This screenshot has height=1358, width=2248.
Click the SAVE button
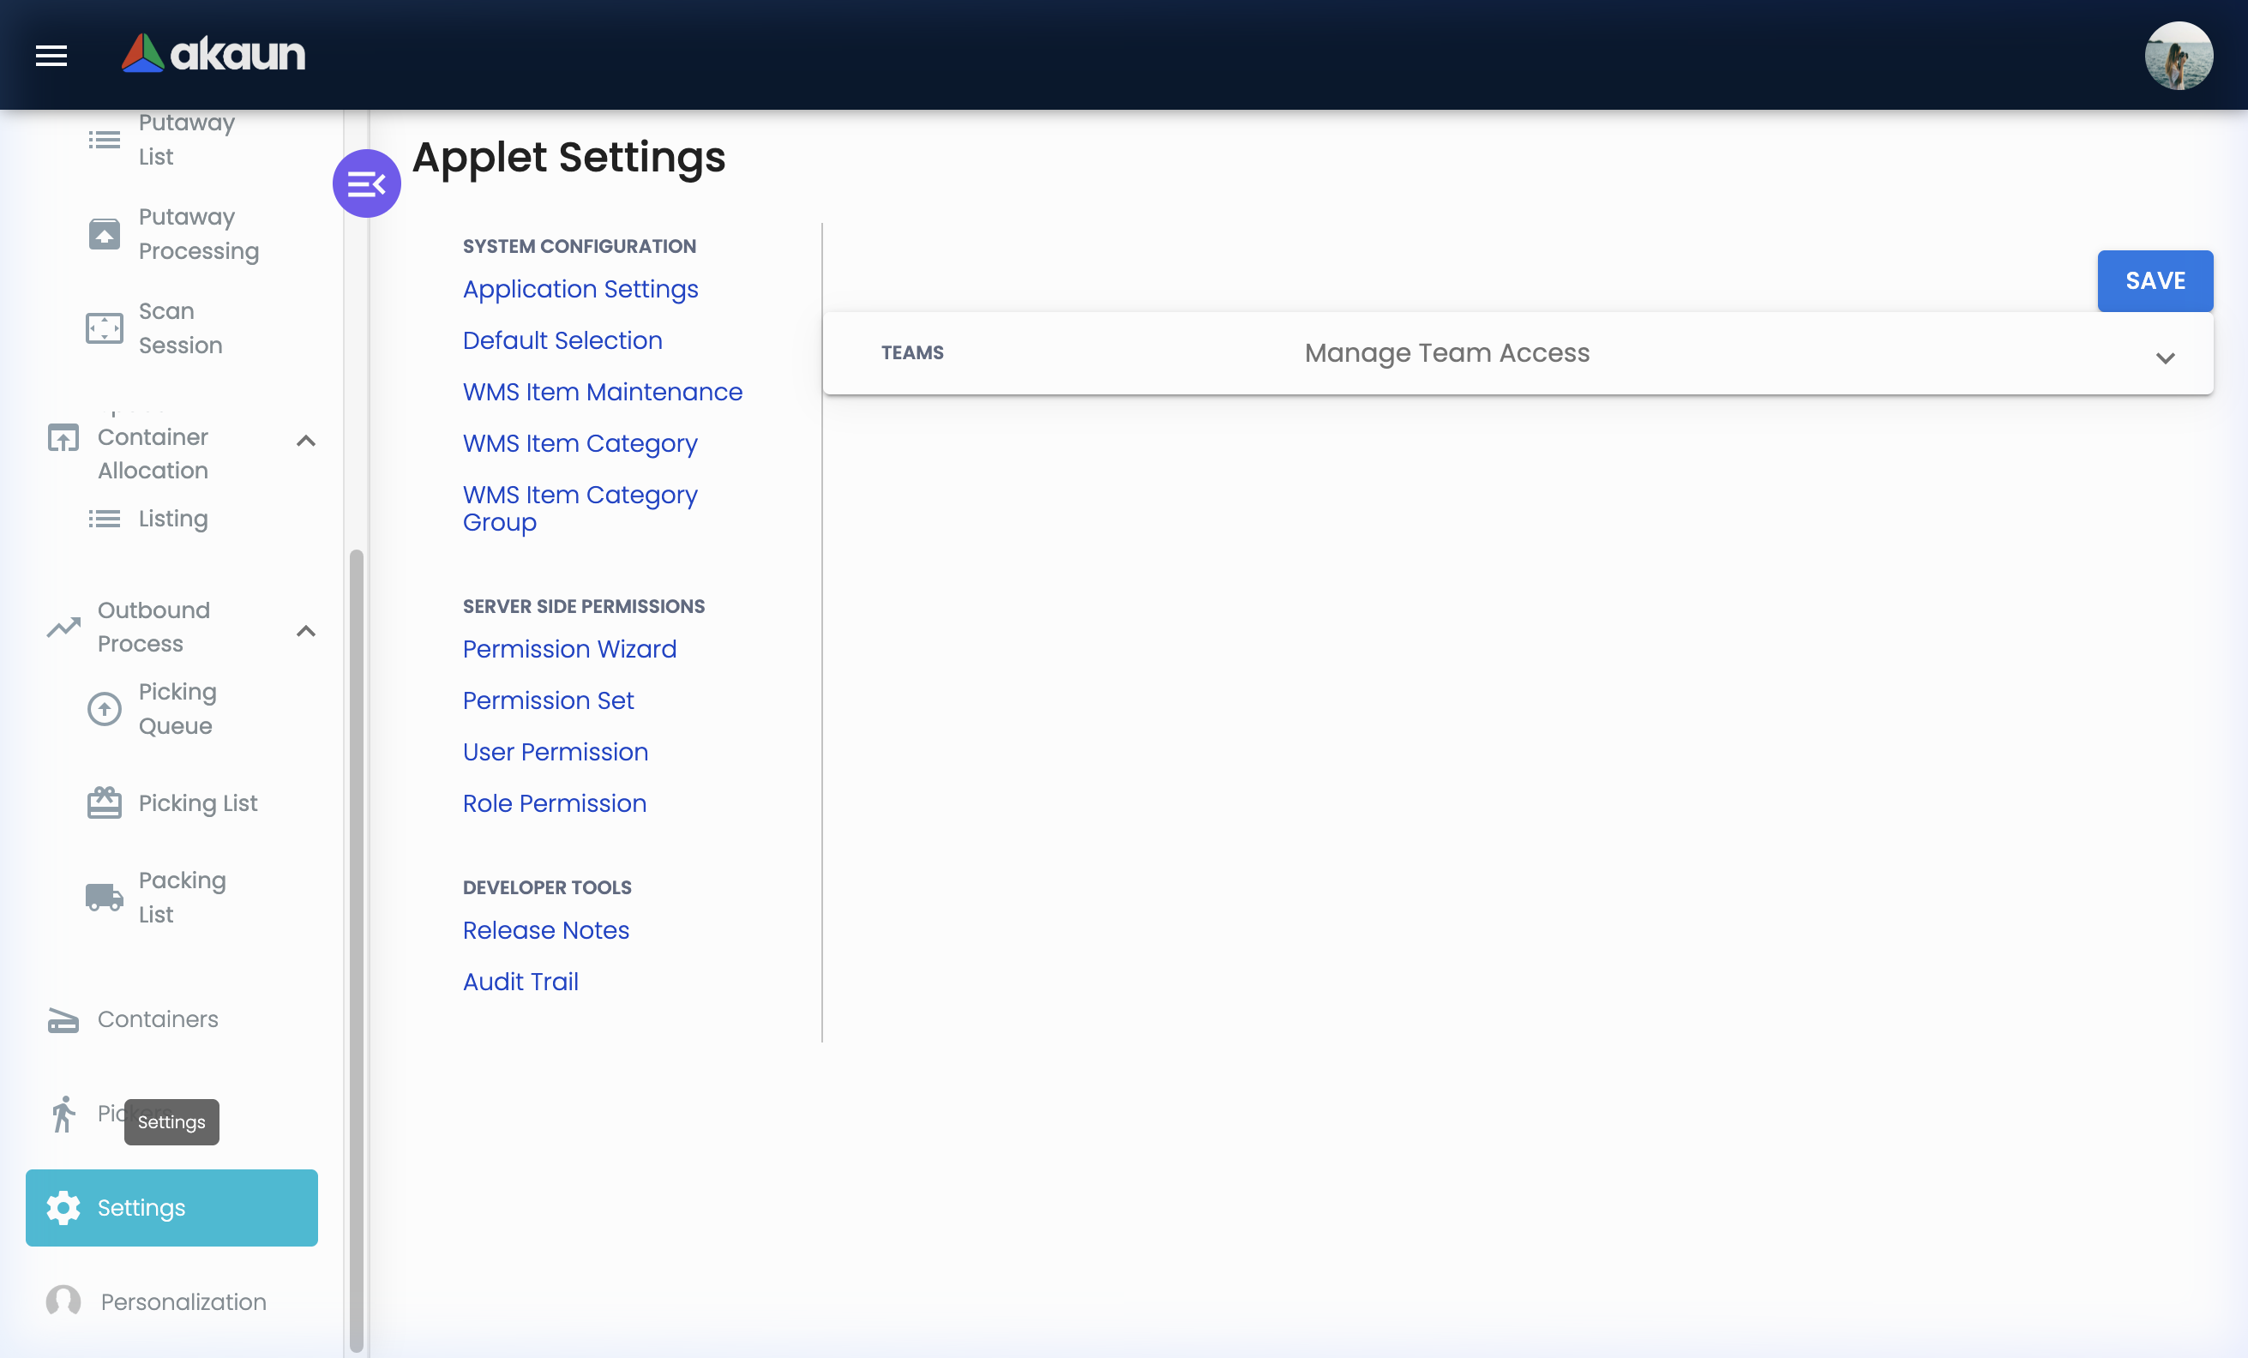click(2155, 281)
